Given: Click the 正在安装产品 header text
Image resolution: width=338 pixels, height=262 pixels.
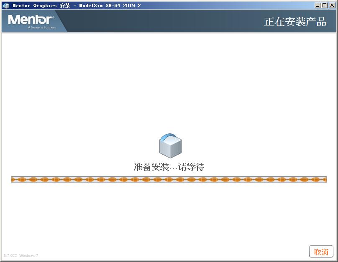Looking at the screenshot, I should [295, 22].
